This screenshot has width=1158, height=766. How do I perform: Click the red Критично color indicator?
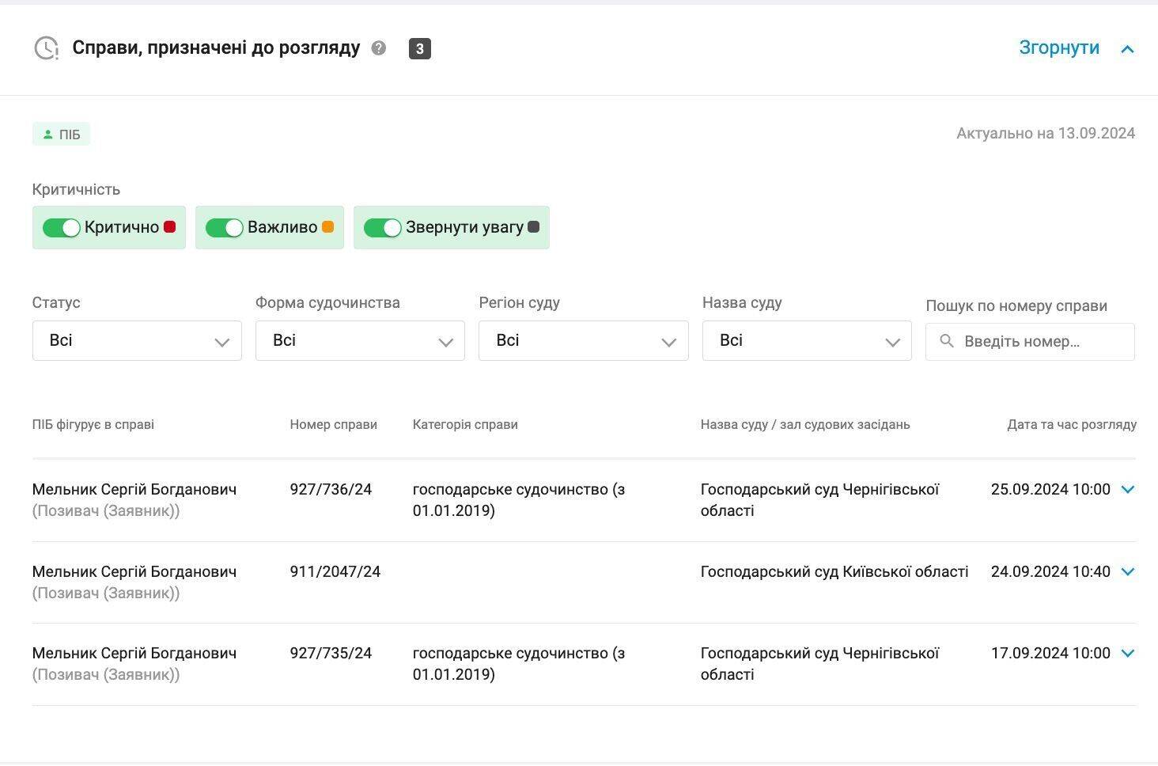[169, 227]
